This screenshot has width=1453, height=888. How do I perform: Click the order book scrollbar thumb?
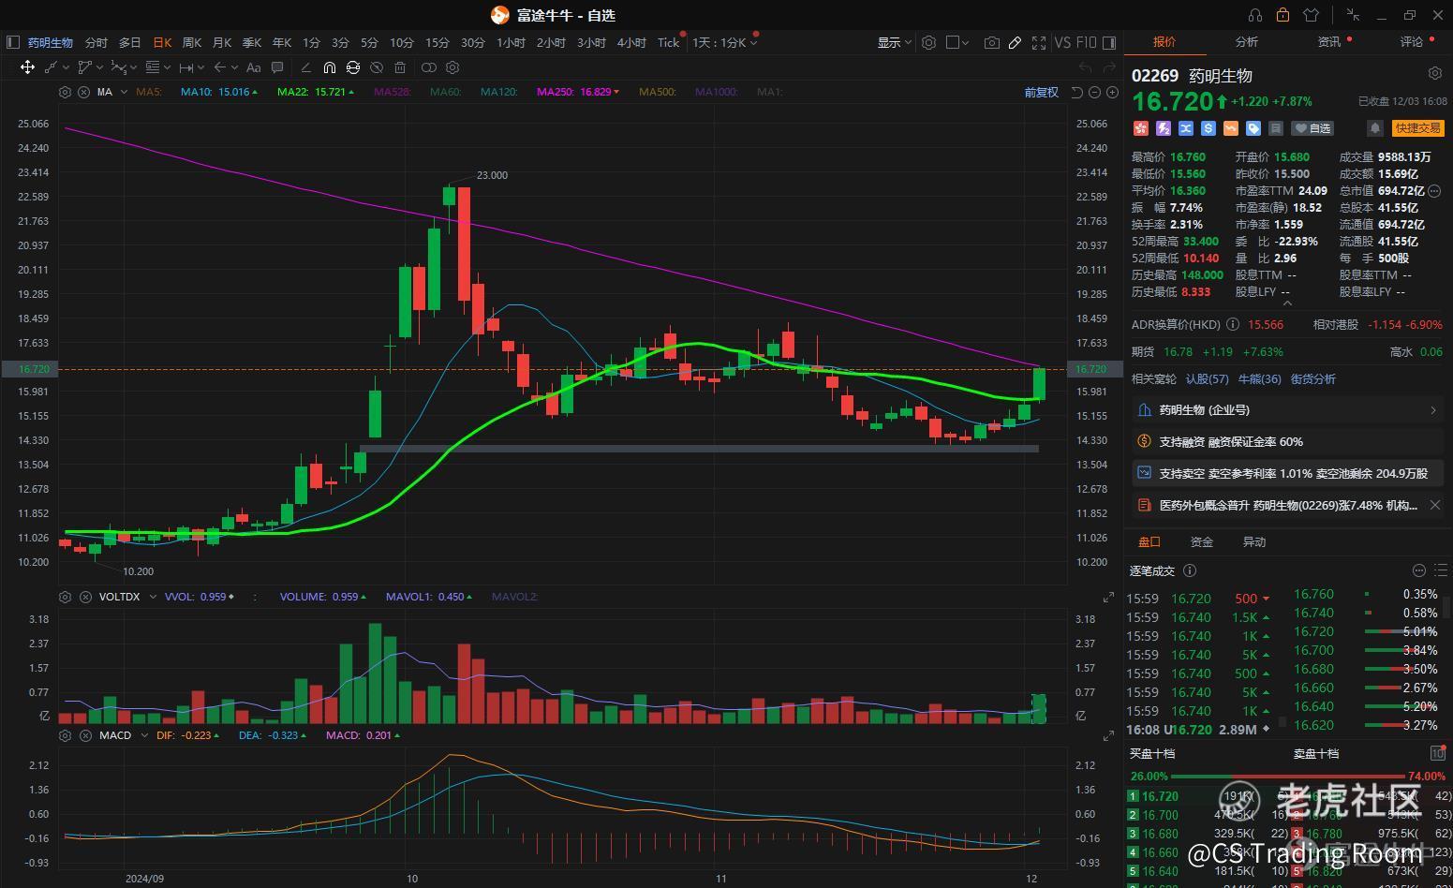(x=1448, y=607)
